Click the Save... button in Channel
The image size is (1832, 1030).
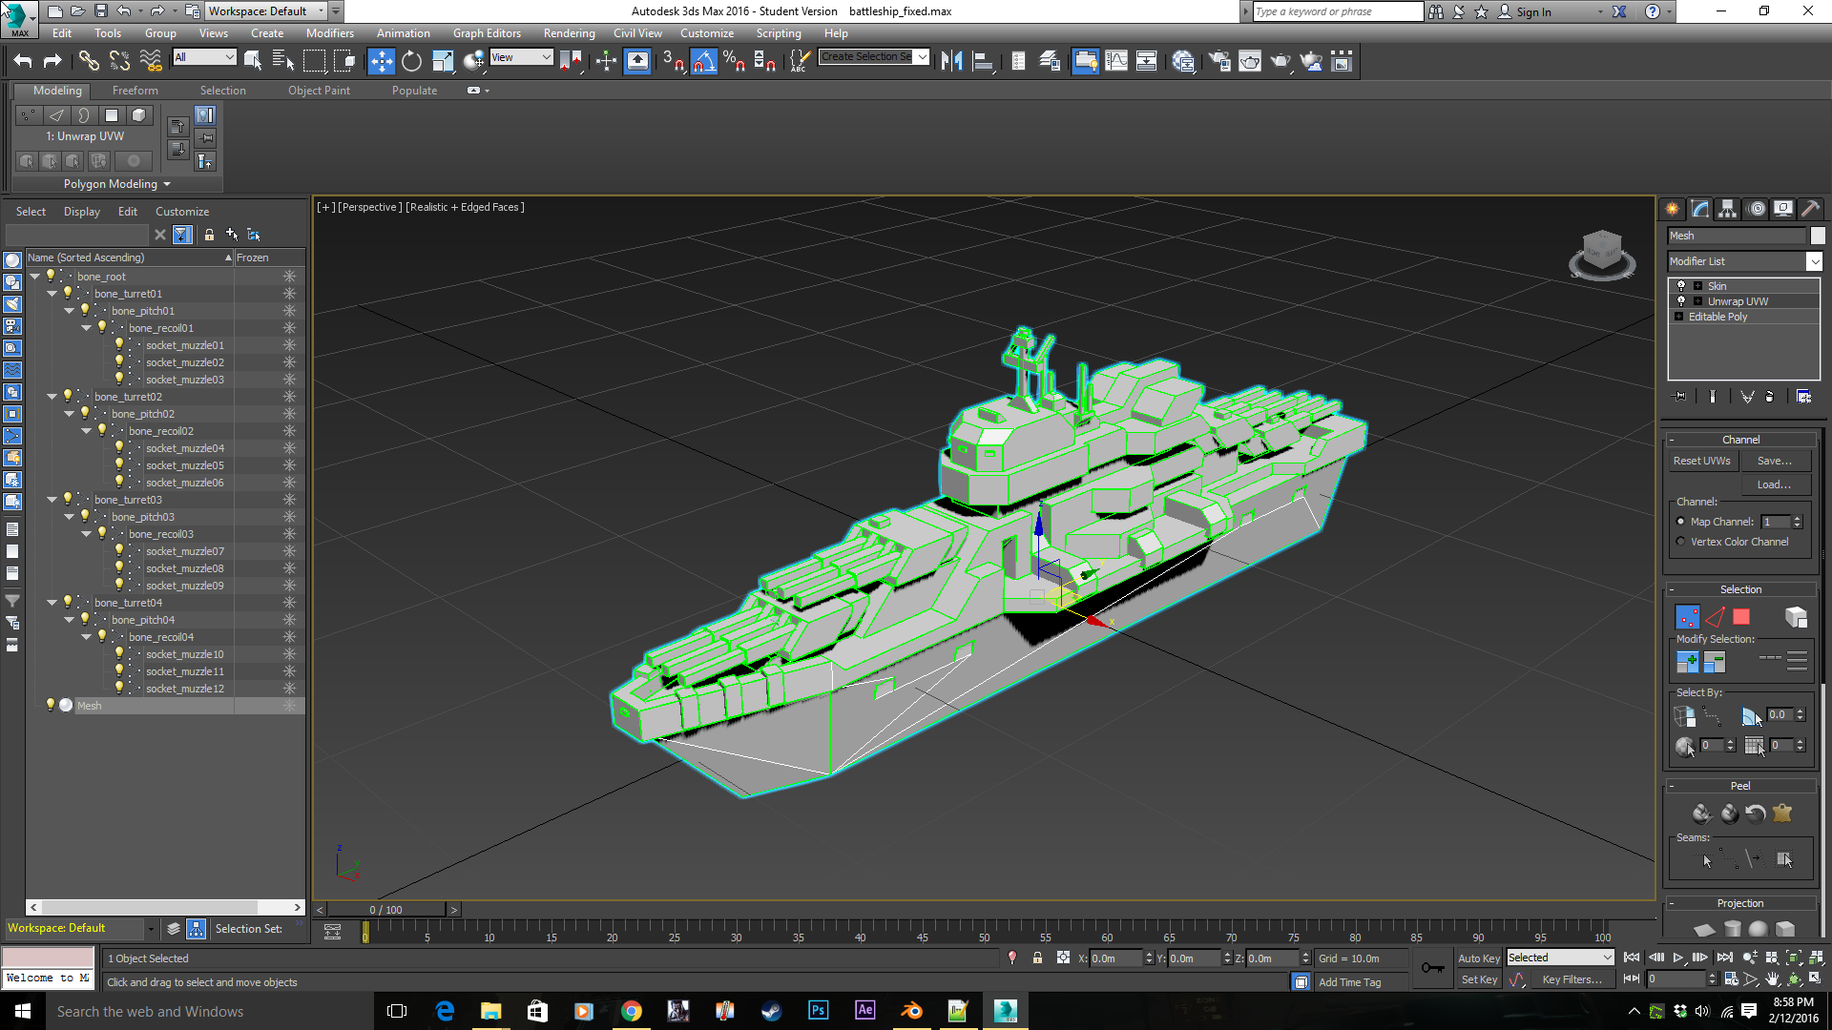[1775, 461]
